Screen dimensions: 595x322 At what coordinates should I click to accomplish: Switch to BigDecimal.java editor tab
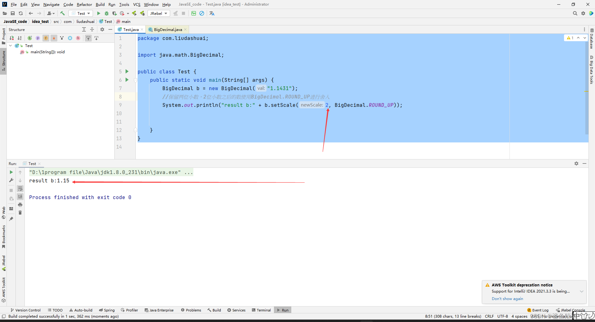(x=168, y=29)
